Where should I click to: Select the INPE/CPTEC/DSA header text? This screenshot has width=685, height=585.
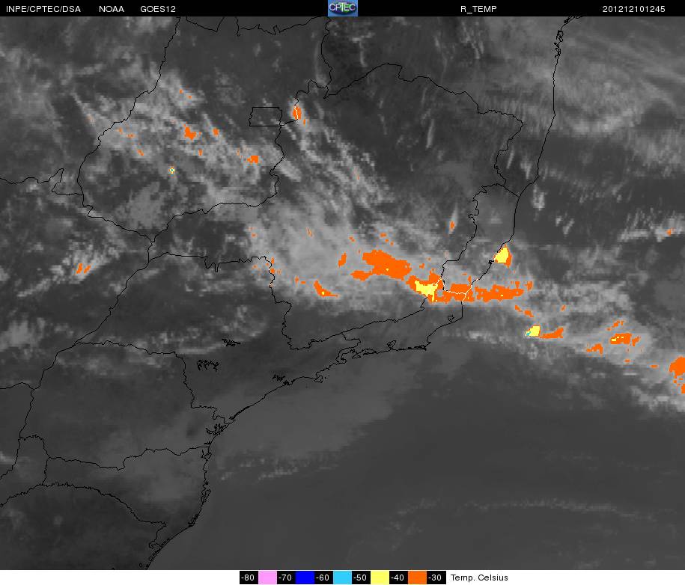(43, 9)
